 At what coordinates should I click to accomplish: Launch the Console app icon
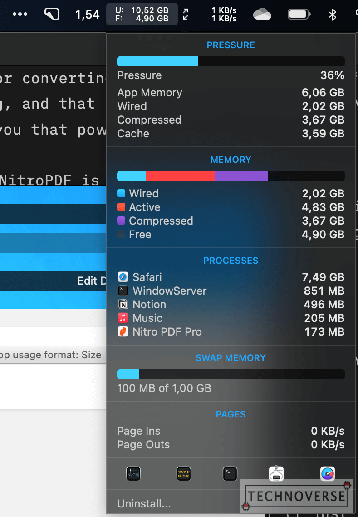[184, 474]
